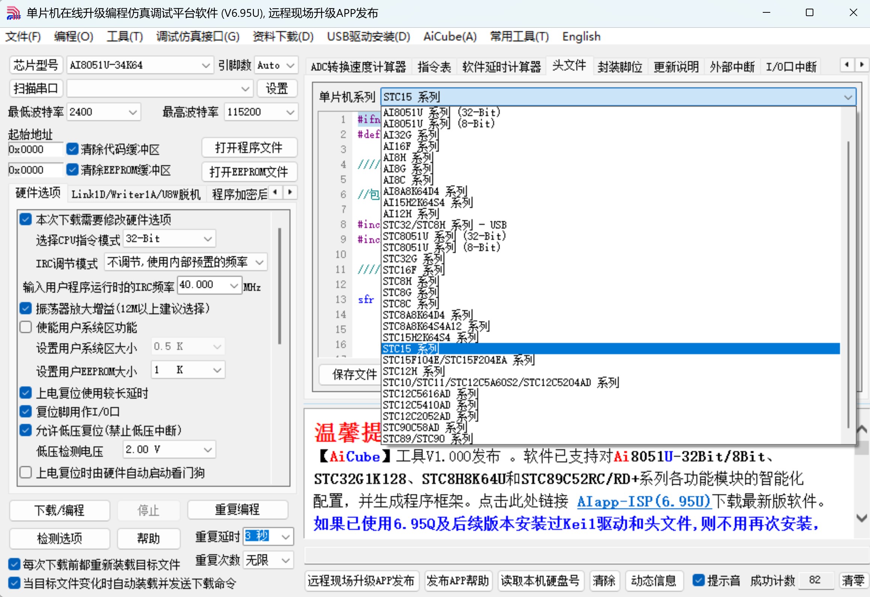Open the AIapp-ISP(6.95U) download link

click(x=644, y=501)
